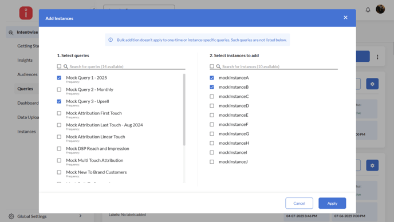This screenshot has width=394, height=222.
Task: Check Mock Attribution Linear Touch
Action: tap(59, 137)
